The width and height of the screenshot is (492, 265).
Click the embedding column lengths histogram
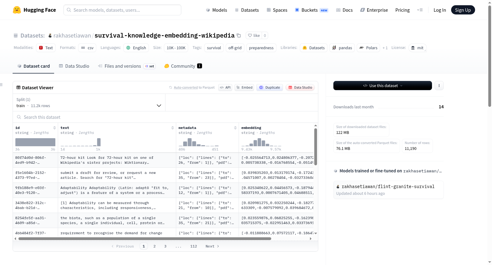261,142
